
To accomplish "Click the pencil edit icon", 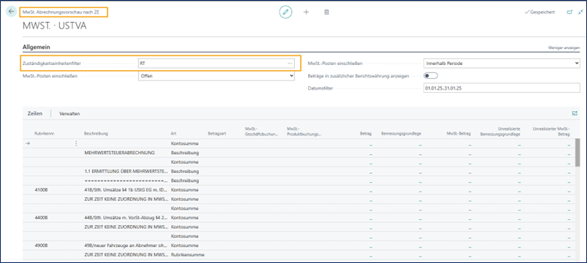I will [x=285, y=12].
